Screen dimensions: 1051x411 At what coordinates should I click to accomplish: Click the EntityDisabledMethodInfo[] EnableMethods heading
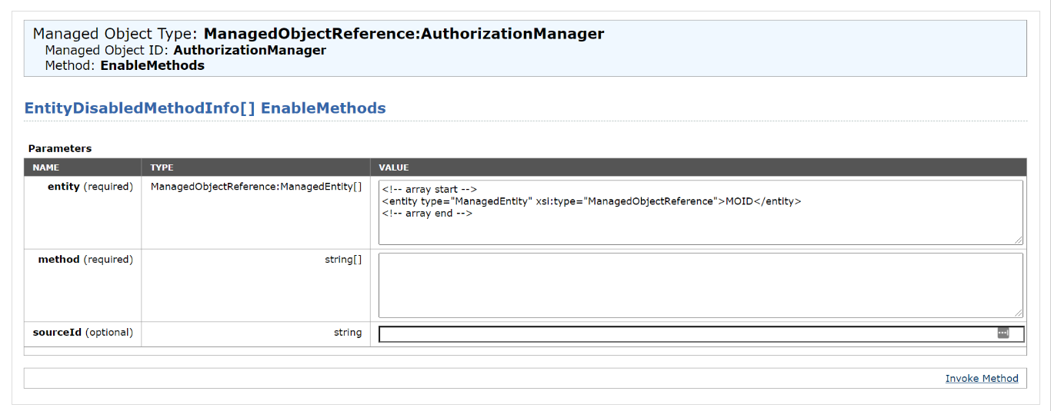click(x=205, y=108)
